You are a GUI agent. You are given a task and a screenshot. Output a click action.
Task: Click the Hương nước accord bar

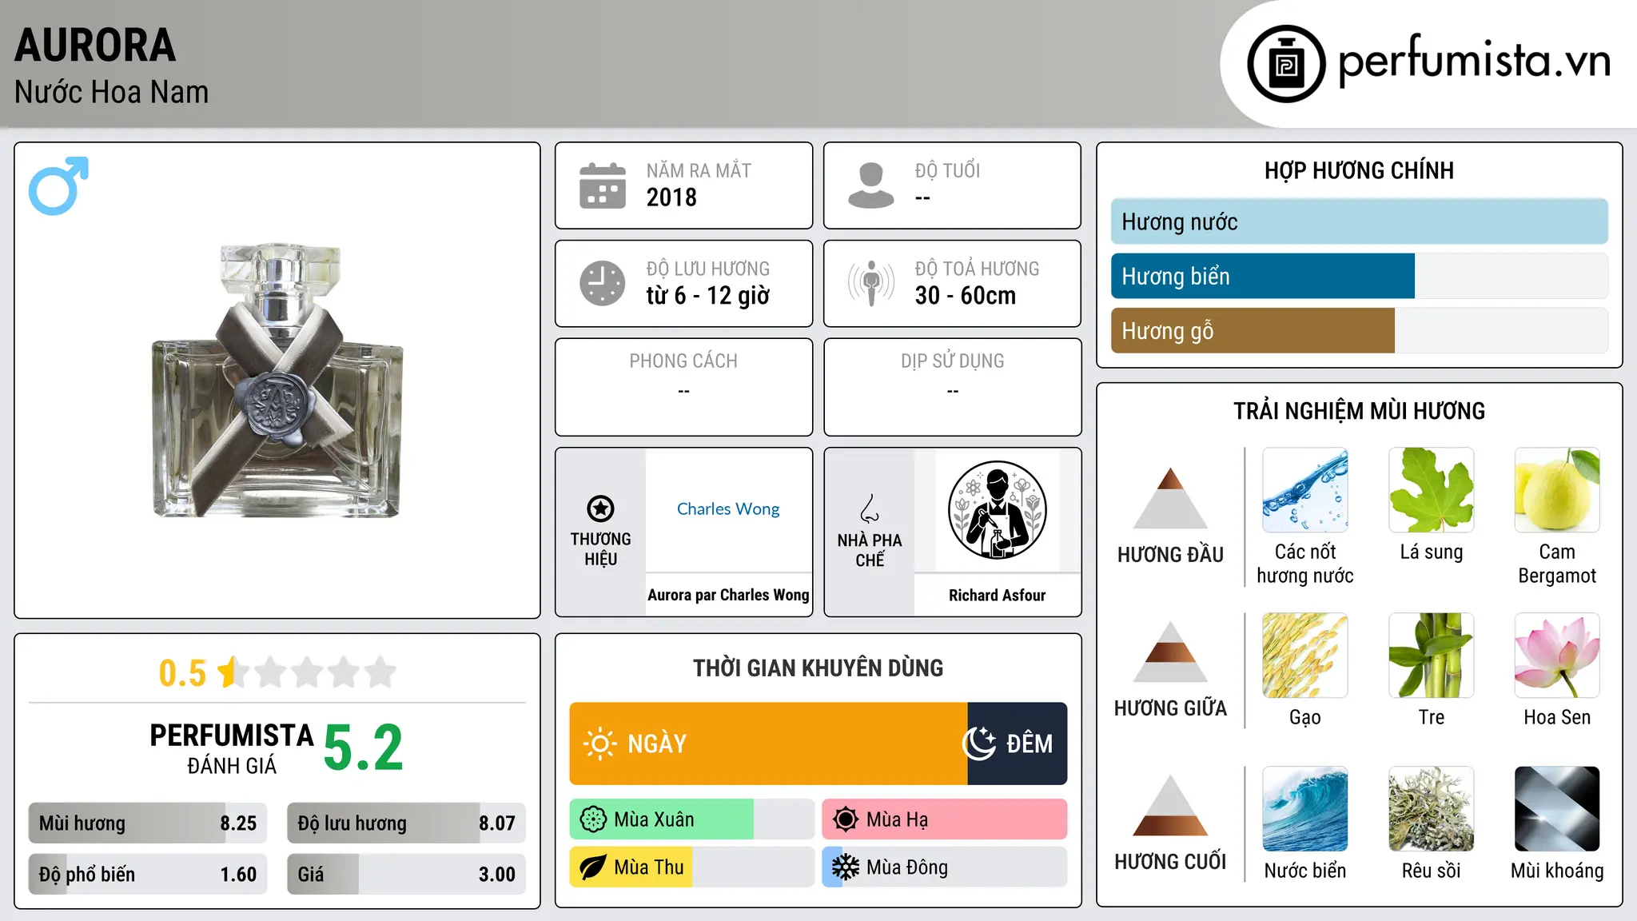tap(1360, 221)
